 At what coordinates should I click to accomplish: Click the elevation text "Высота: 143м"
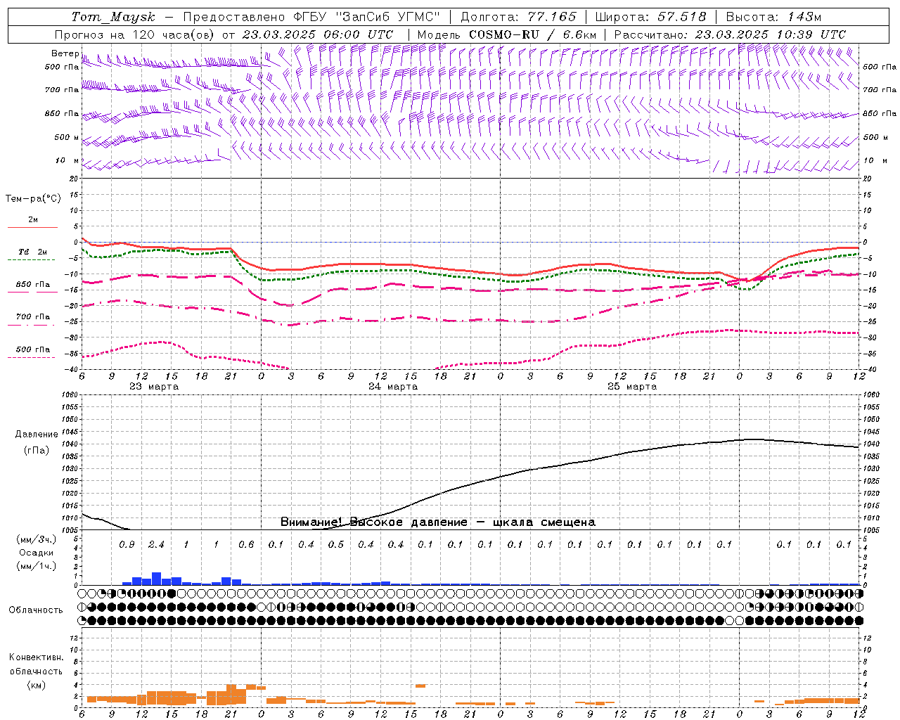(773, 17)
